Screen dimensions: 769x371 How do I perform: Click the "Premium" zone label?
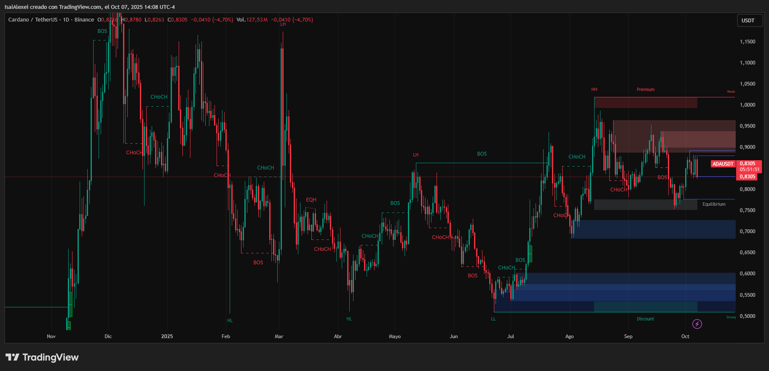pyautogui.click(x=646, y=89)
